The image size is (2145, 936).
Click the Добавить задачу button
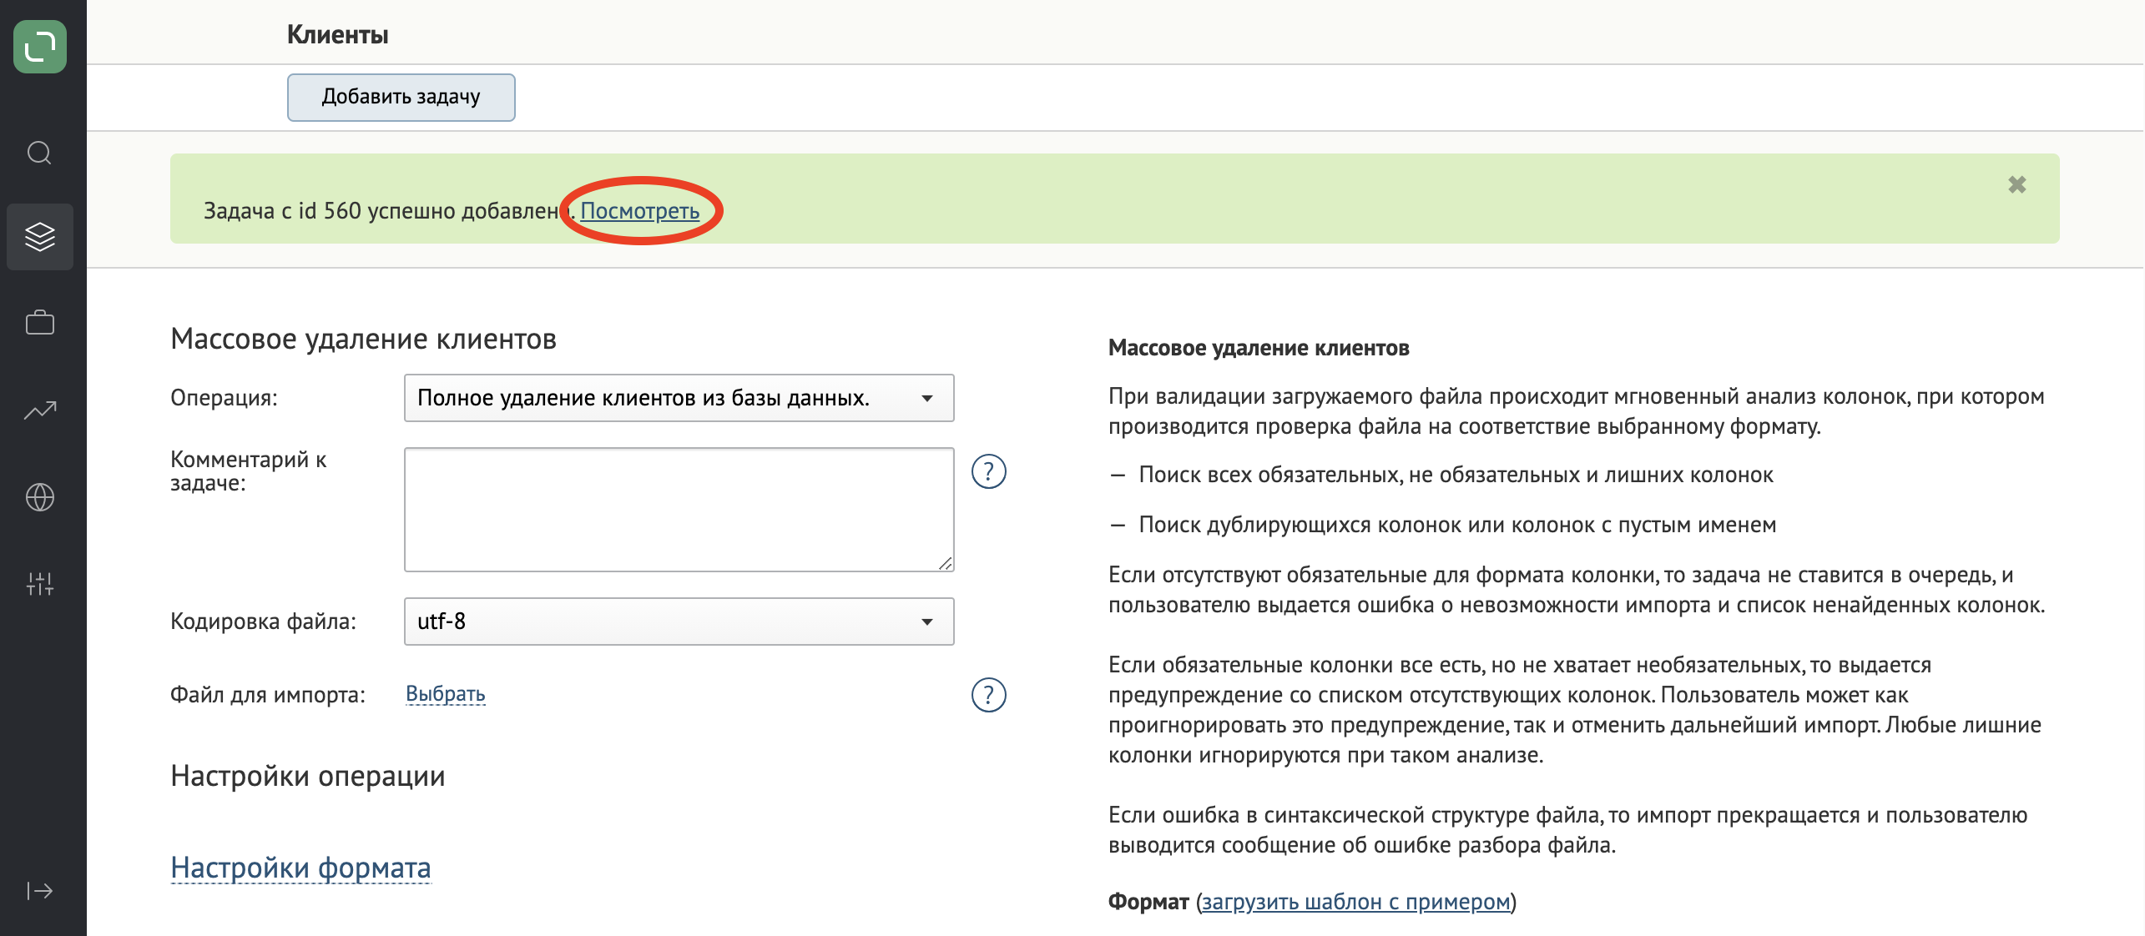coord(401,98)
